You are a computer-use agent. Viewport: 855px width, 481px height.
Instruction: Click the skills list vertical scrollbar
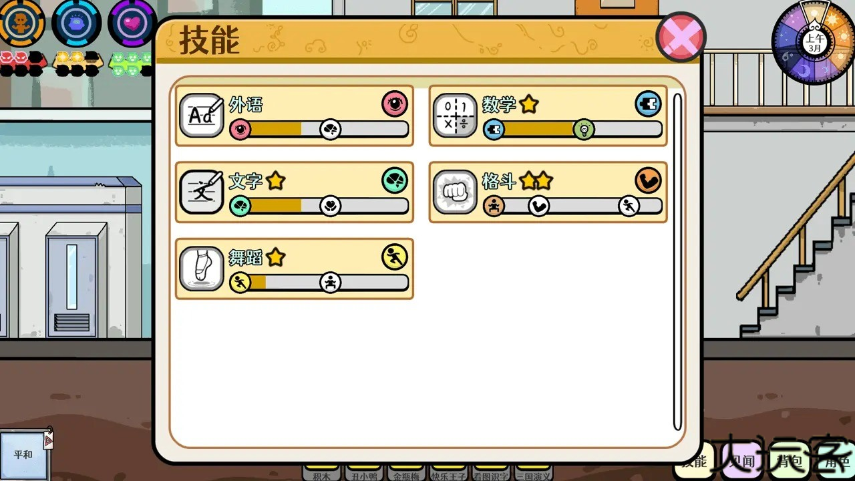point(677,262)
